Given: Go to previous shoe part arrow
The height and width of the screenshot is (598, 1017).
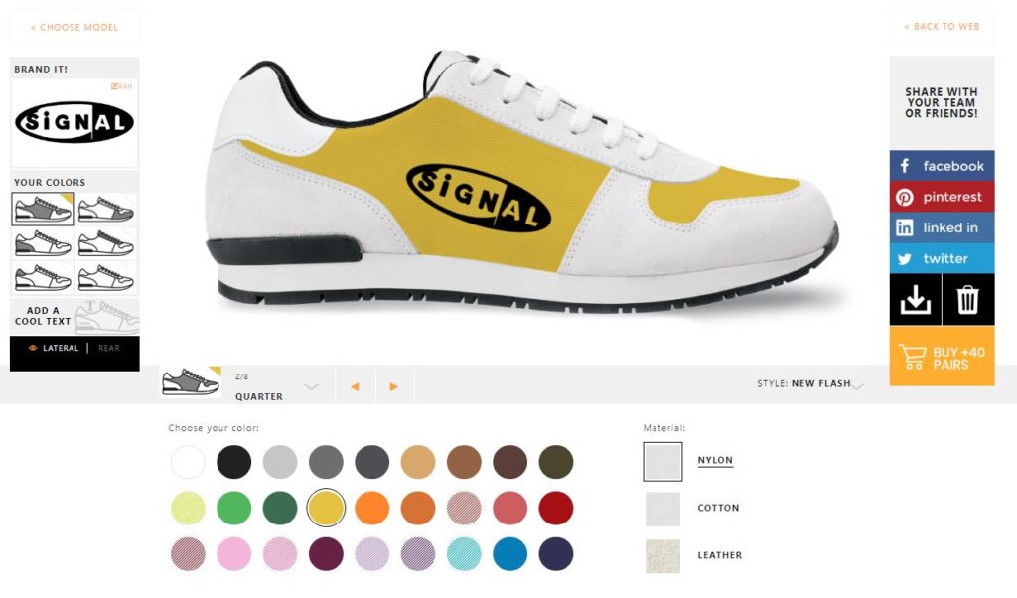Looking at the screenshot, I should [355, 386].
